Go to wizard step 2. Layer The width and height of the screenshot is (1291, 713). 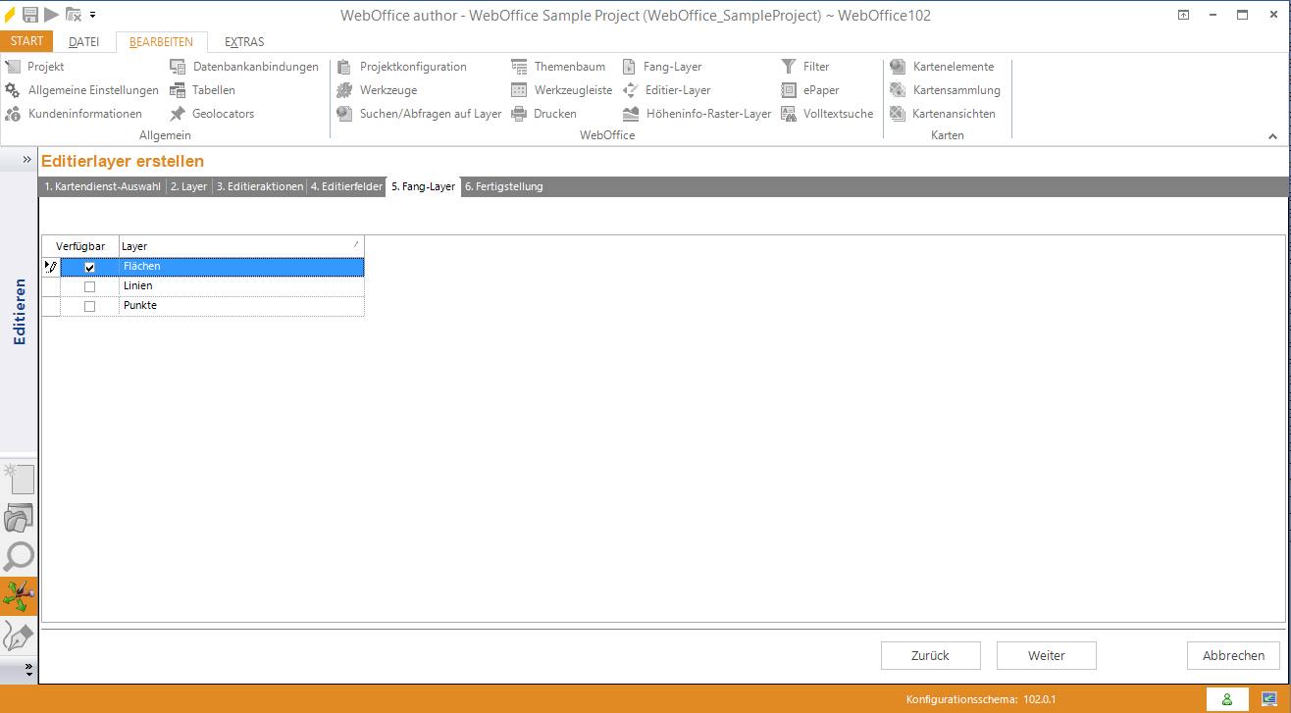click(188, 186)
